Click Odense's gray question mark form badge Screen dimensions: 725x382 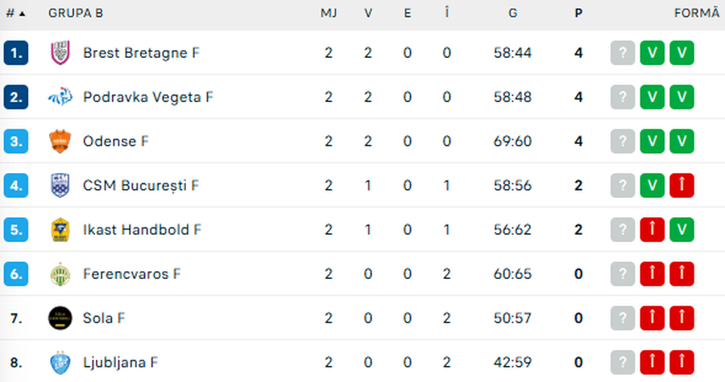click(x=623, y=142)
